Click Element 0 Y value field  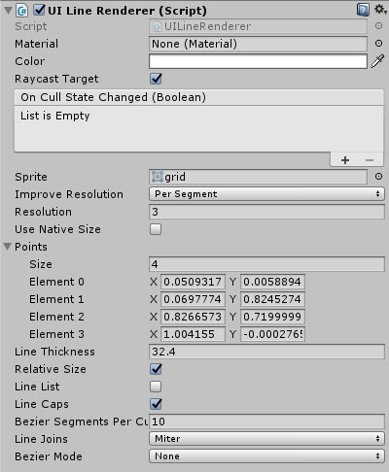click(272, 282)
